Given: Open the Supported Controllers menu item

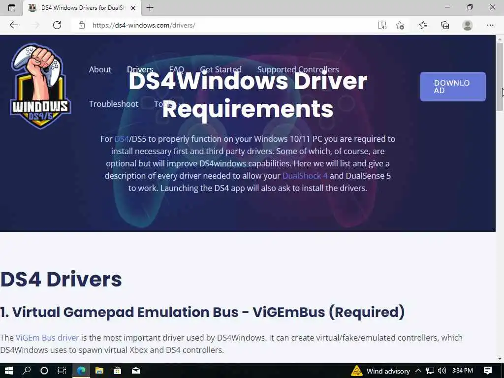Looking at the screenshot, I should 298,69.
